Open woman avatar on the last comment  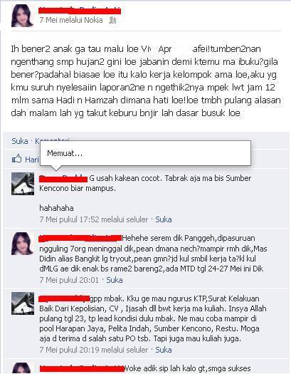coord(23,368)
